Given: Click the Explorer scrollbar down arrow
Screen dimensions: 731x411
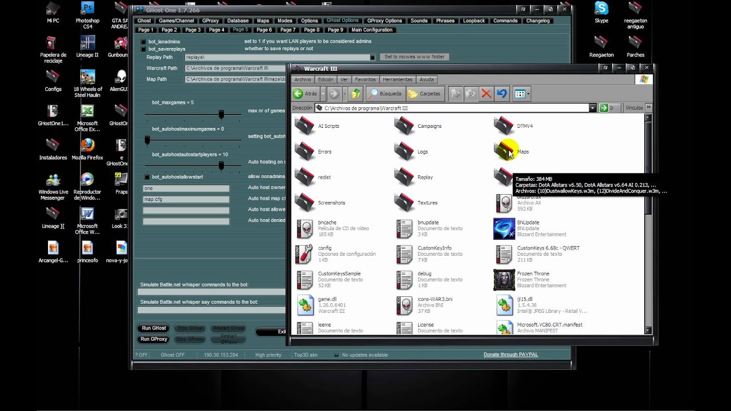Looking at the screenshot, I should click(648, 331).
